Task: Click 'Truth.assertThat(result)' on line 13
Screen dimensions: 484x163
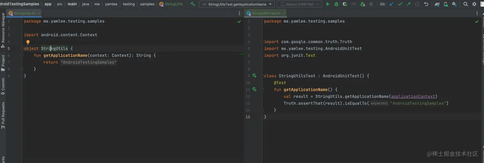Action: pyautogui.click(x=313, y=103)
